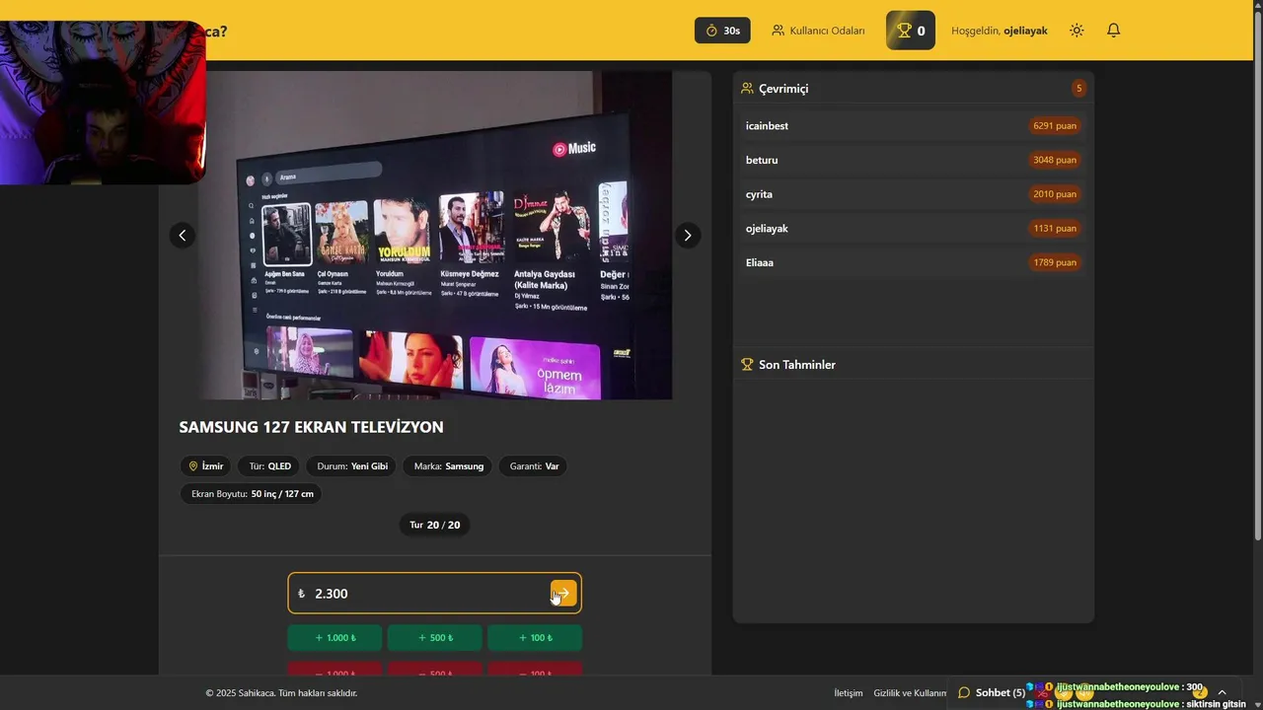The height and width of the screenshot is (710, 1263).
Task: Open Kullanıcı Odaları user rooms
Action: point(818,31)
